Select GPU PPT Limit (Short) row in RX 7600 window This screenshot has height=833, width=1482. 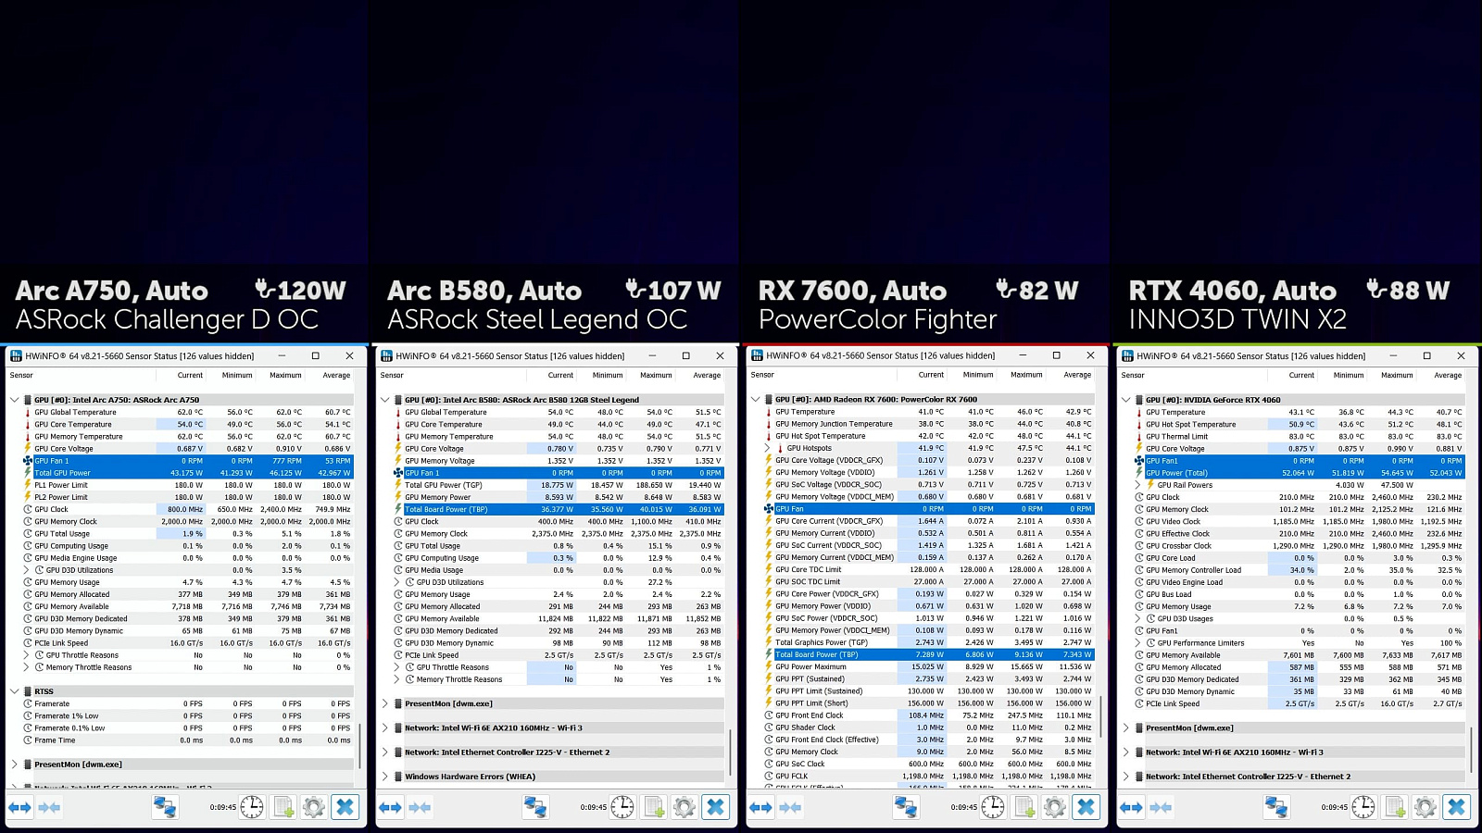929,703
